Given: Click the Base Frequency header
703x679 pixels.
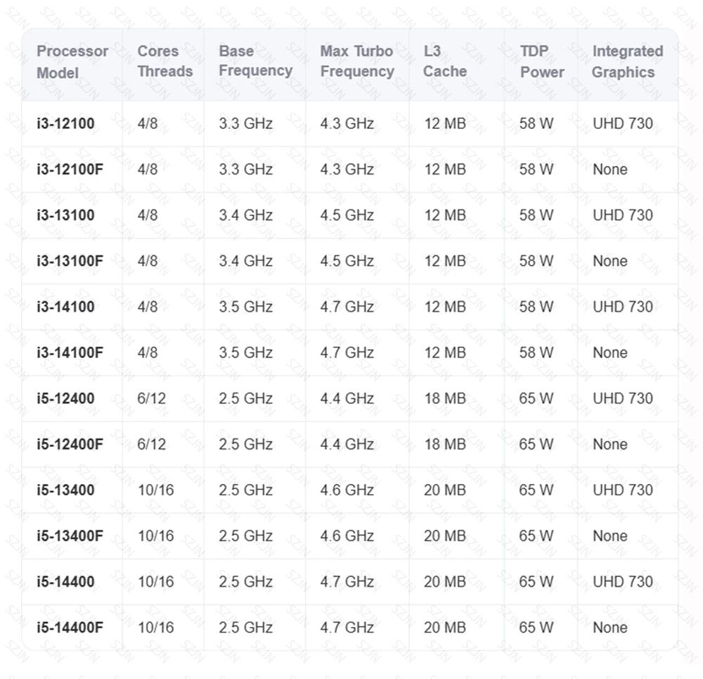Looking at the screenshot, I should click(256, 61).
